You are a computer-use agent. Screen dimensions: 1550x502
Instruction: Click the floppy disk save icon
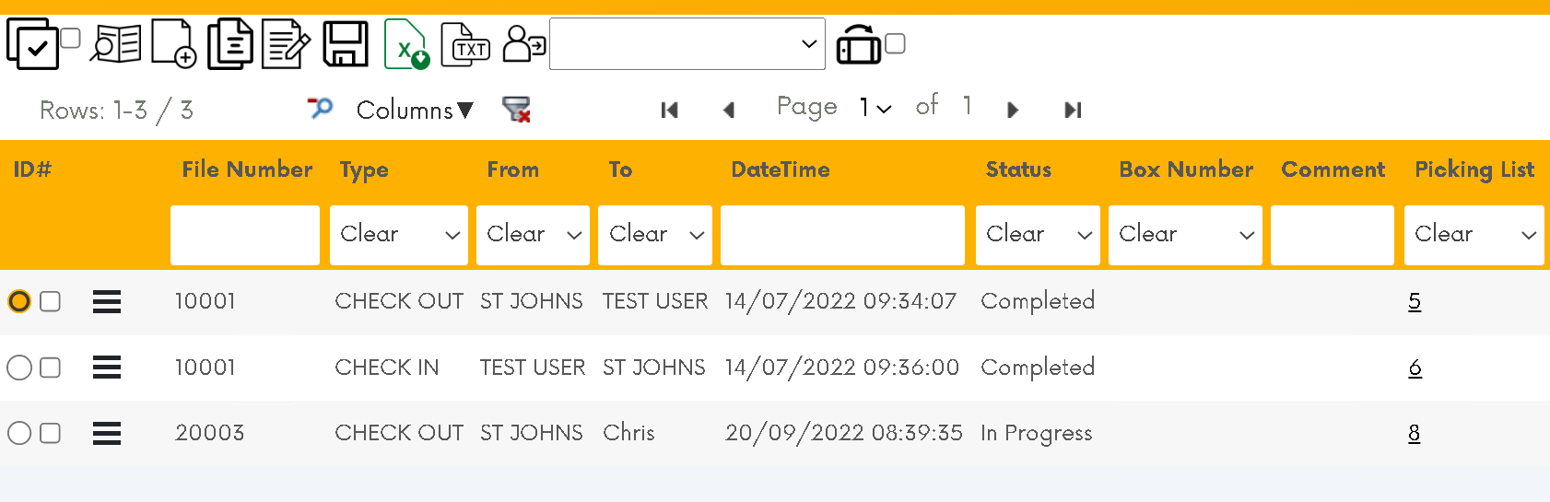(x=346, y=44)
